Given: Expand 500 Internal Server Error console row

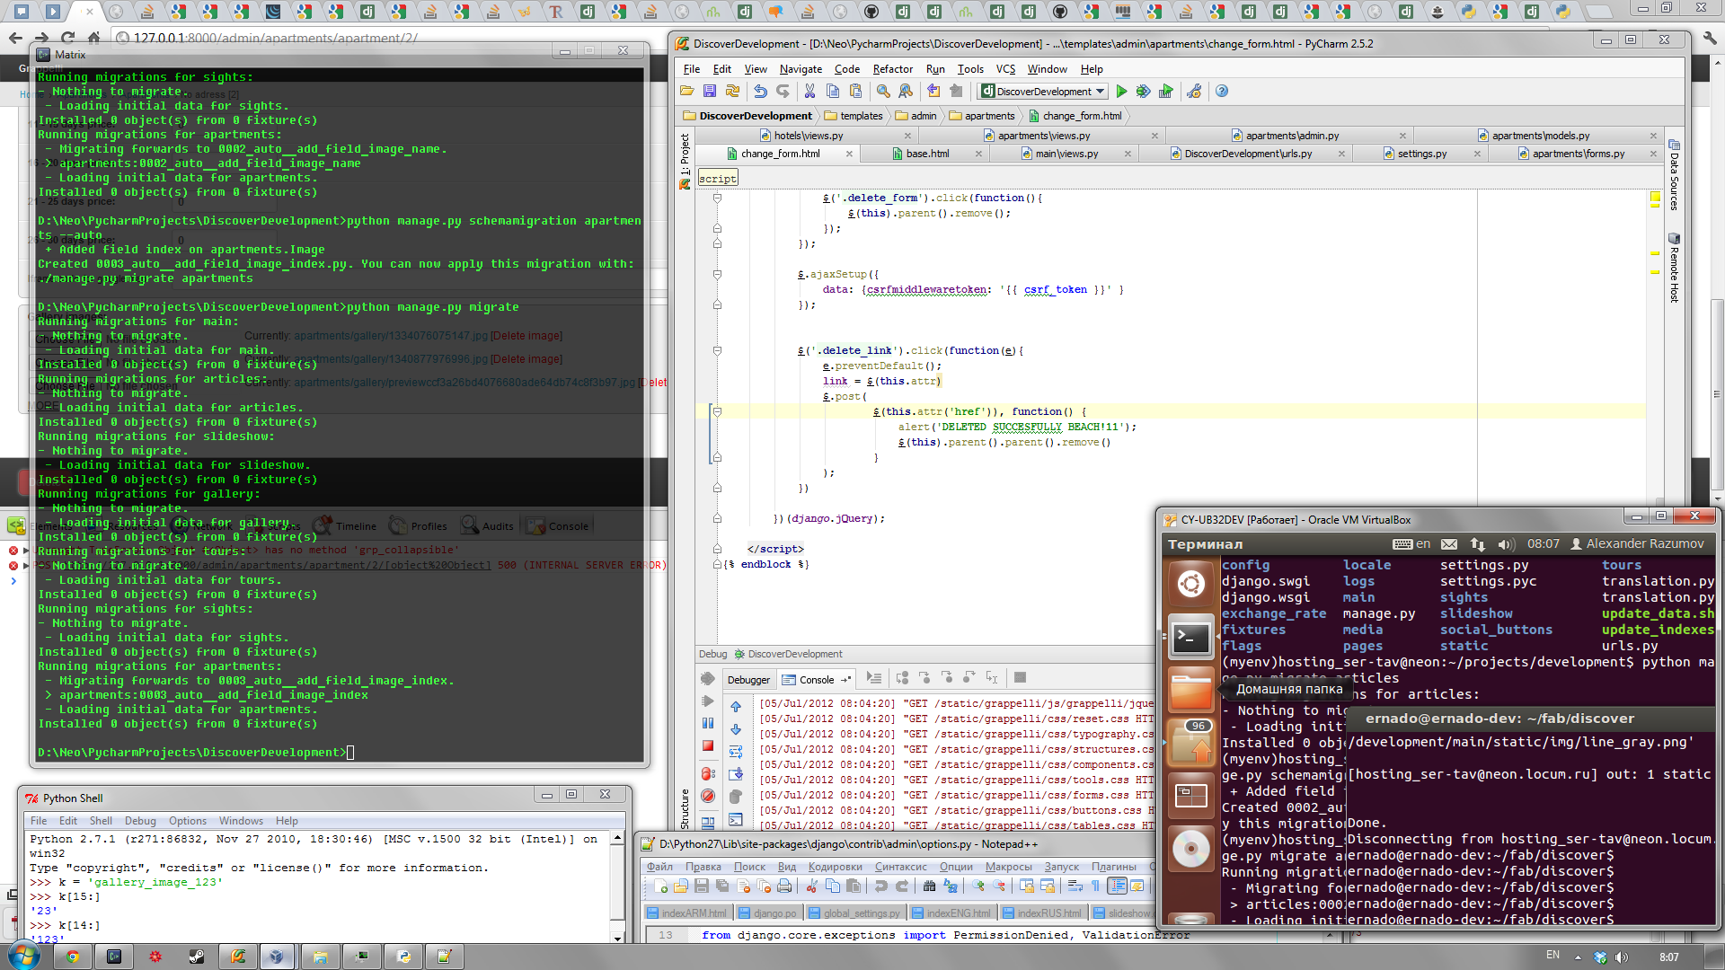Looking at the screenshot, I should tap(26, 566).
